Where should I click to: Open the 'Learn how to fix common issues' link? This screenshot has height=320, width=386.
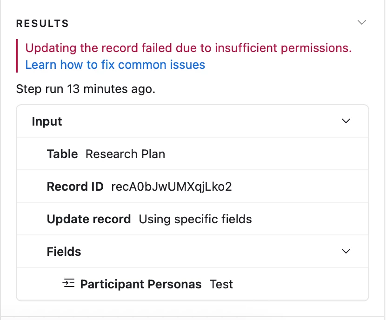tap(115, 64)
